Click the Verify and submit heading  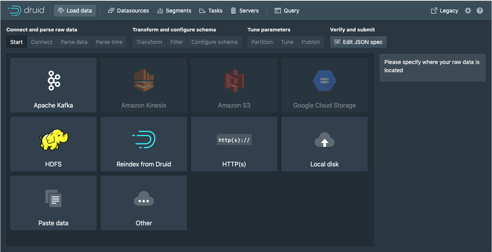coord(352,29)
